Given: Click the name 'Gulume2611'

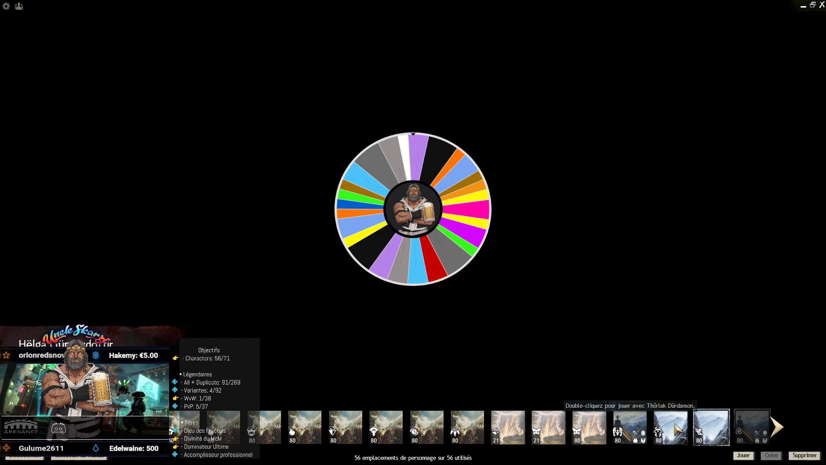Looking at the screenshot, I should pyautogui.click(x=41, y=449).
